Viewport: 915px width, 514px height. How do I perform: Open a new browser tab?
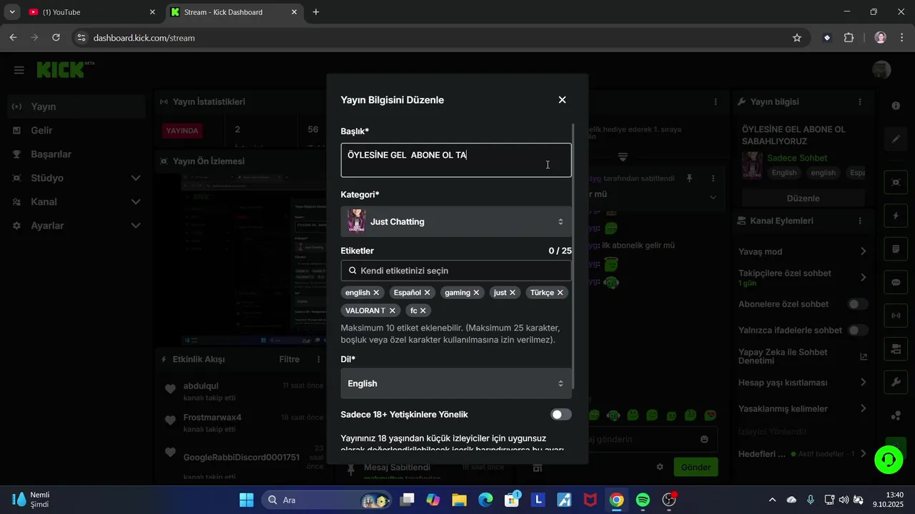tap(316, 12)
